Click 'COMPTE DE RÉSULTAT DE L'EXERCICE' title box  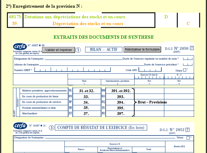pos(101,128)
